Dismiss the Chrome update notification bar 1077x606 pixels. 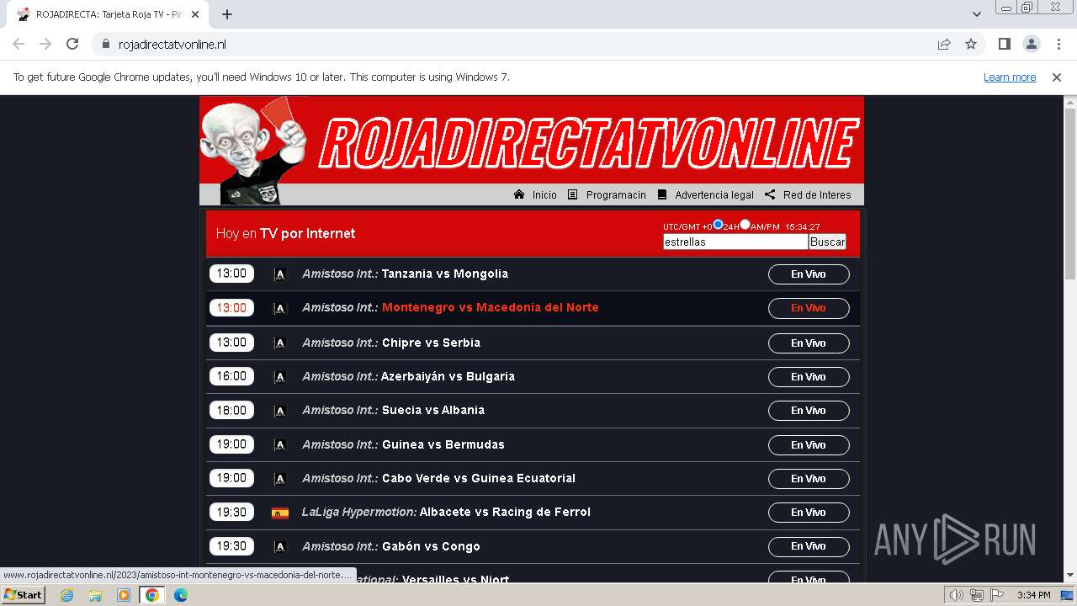(x=1057, y=77)
